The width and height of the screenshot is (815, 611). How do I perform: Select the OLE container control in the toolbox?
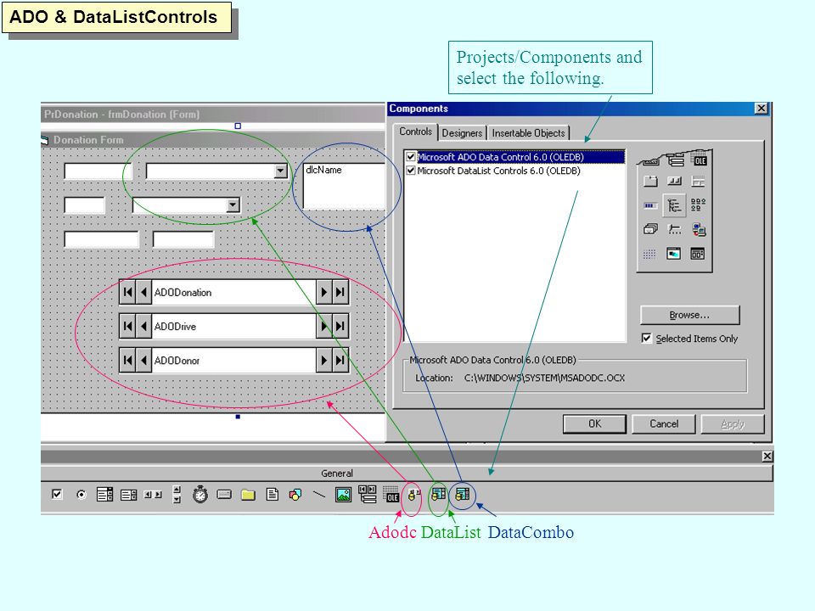(391, 494)
